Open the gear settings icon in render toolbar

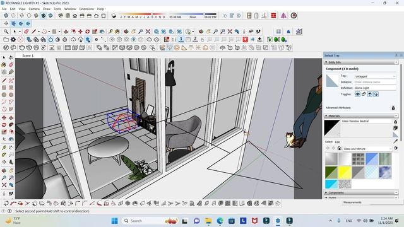point(13,40)
